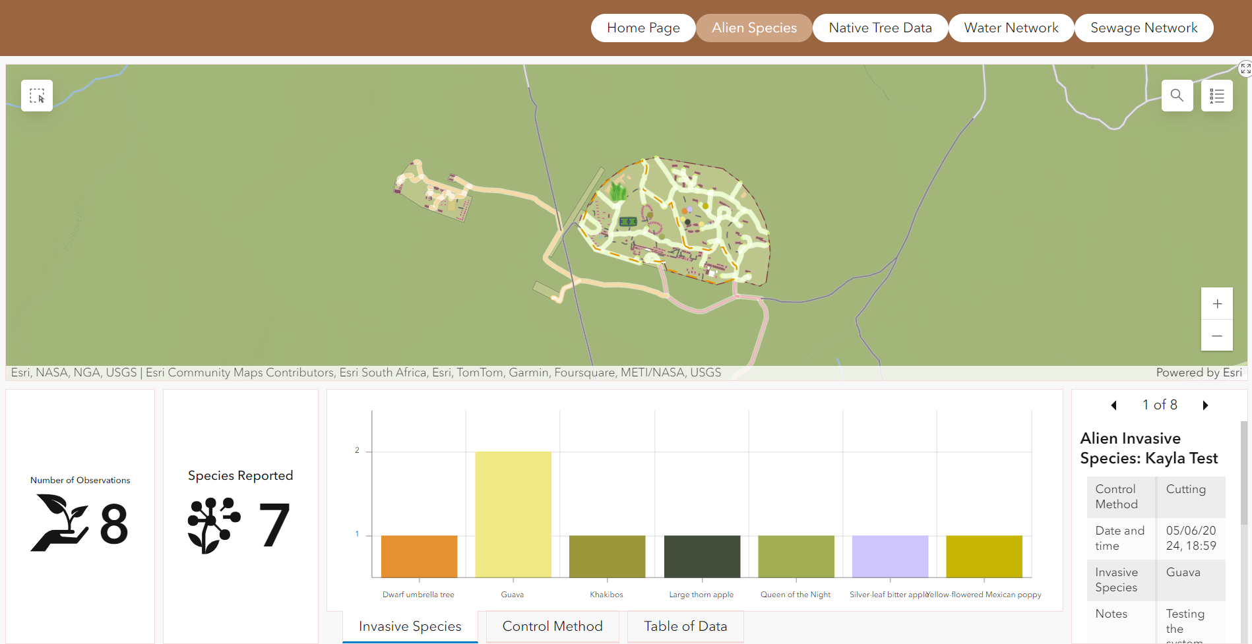Click the 'Notes' field label
Screen dimensions: 1252x644
[1111, 614]
